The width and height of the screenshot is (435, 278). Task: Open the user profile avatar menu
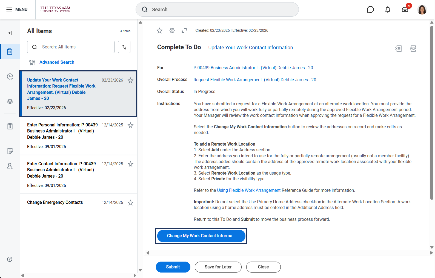pyautogui.click(x=422, y=10)
